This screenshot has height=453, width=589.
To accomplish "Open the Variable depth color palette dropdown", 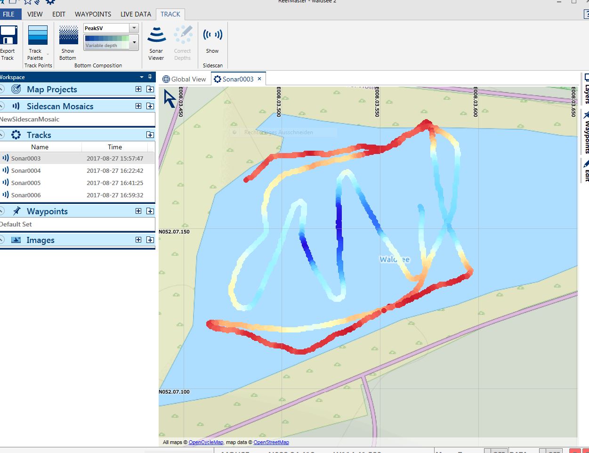I will [x=134, y=43].
